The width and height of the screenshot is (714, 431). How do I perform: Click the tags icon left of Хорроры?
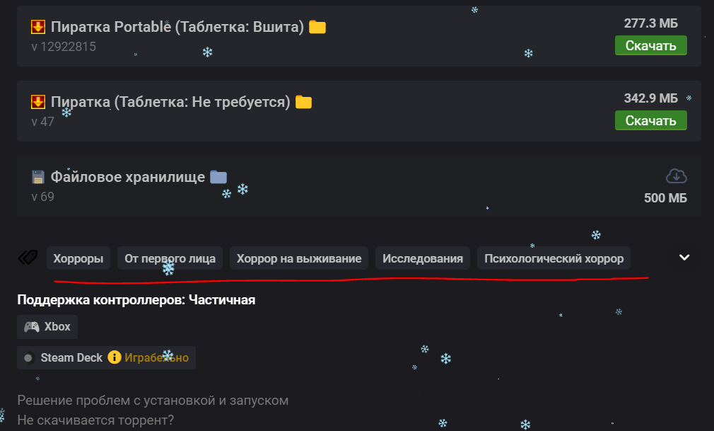(28, 258)
